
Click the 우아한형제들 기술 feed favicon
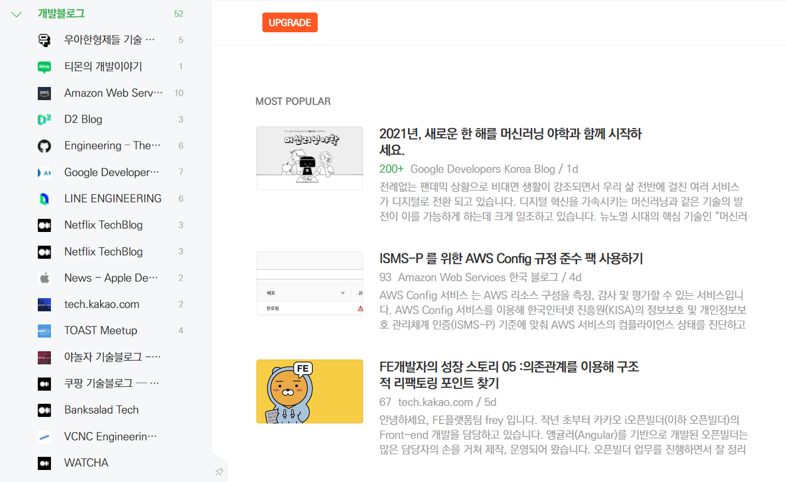[44, 40]
